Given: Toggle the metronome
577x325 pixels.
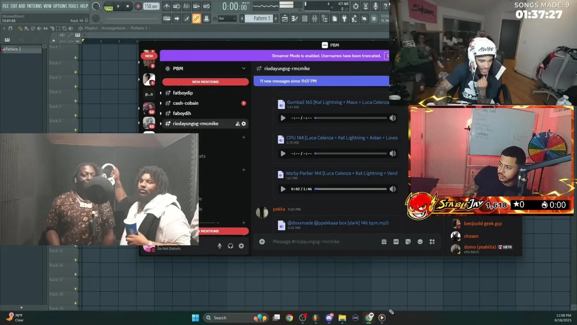Looking at the screenshot, I should click(167, 6).
